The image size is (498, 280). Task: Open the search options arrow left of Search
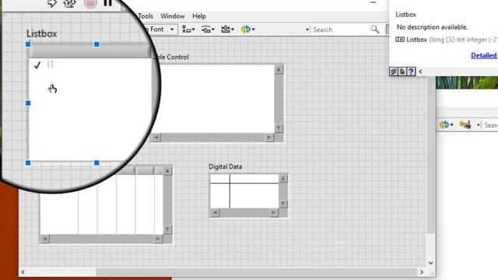pyautogui.click(x=307, y=30)
